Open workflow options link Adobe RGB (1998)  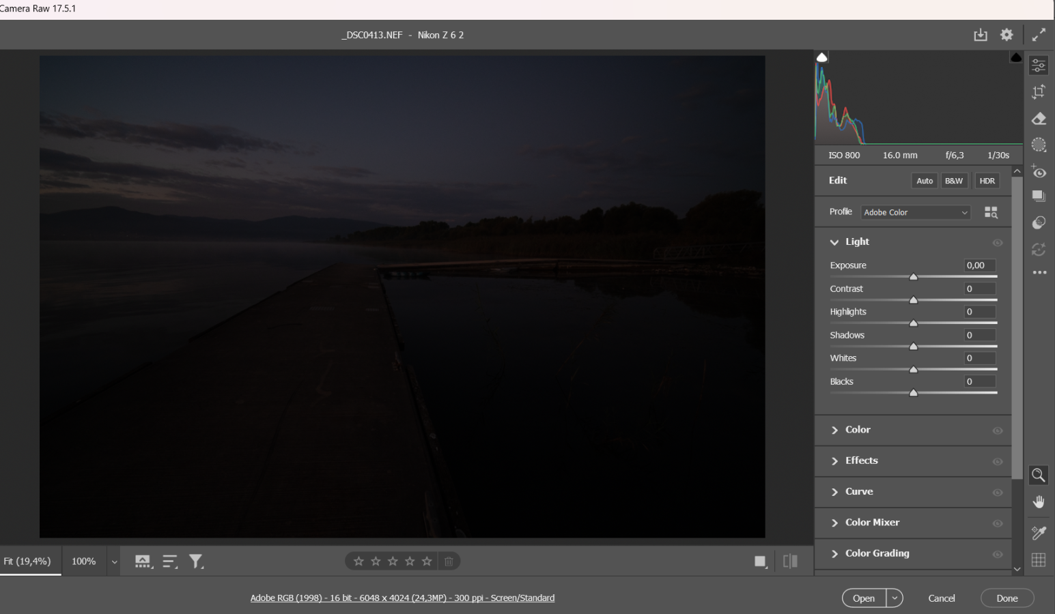[x=402, y=598]
